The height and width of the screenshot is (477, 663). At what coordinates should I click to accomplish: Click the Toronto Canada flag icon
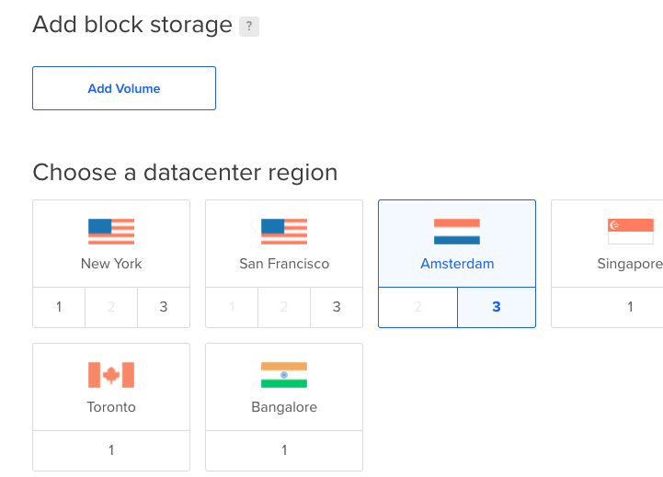(111, 375)
